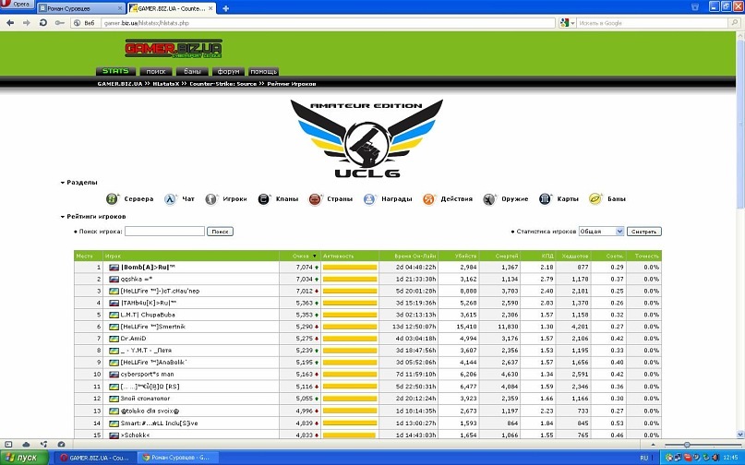This screenshot has height=465, width=745.
Task: Click HLstatsX in the breadcrumb
Action: pyautogui.click(x=166, y=84)
